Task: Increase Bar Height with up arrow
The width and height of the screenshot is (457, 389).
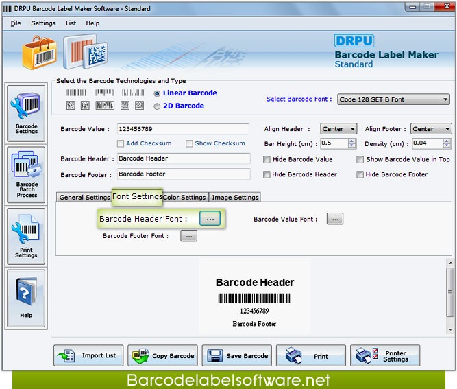Action: [352, 141]
